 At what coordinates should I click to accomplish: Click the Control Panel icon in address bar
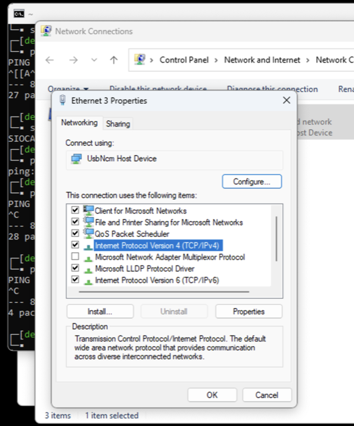coord(140,59)
